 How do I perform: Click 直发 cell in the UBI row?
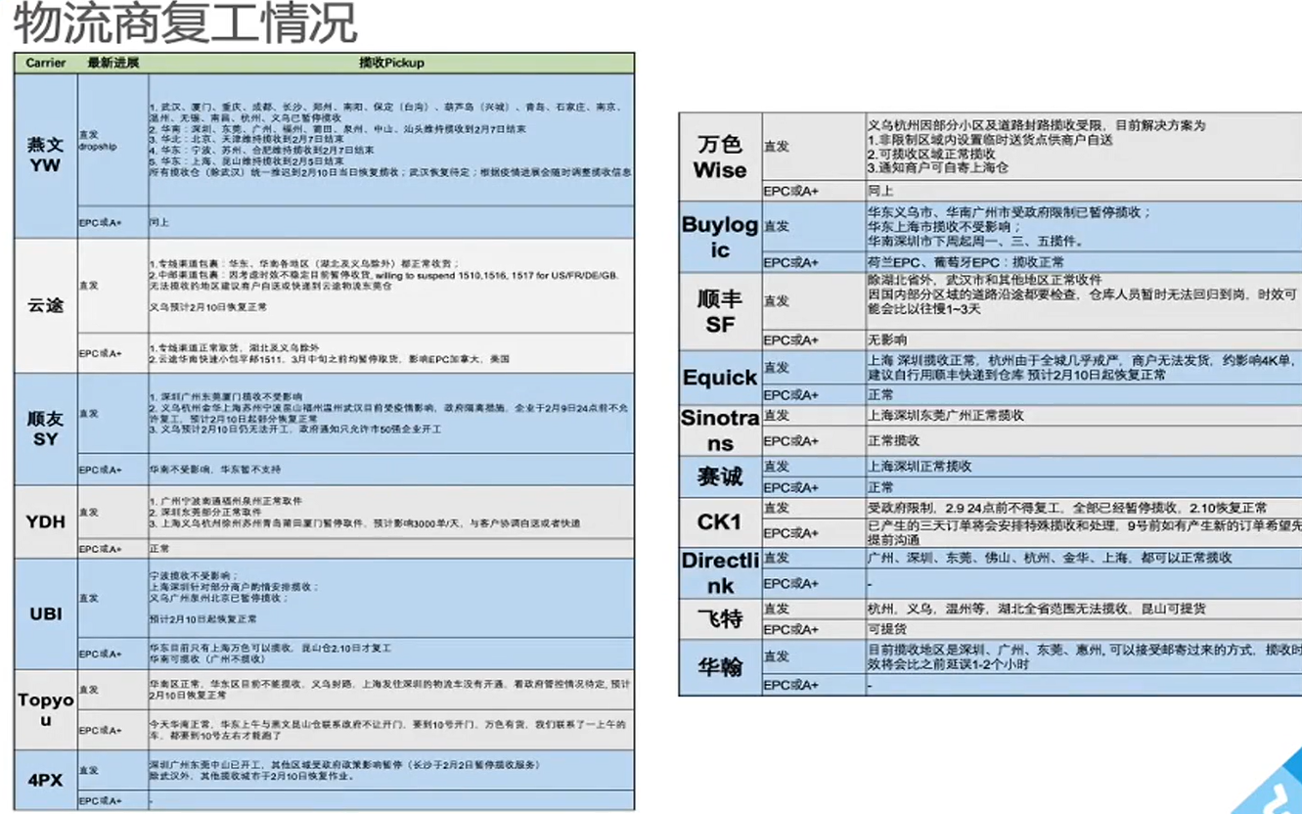click(x=112, y=599)
